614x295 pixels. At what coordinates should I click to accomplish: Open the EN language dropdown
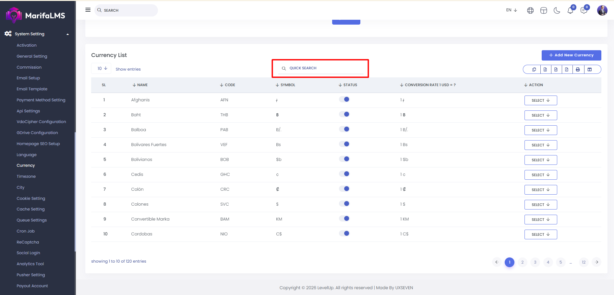tap(512, 10)
